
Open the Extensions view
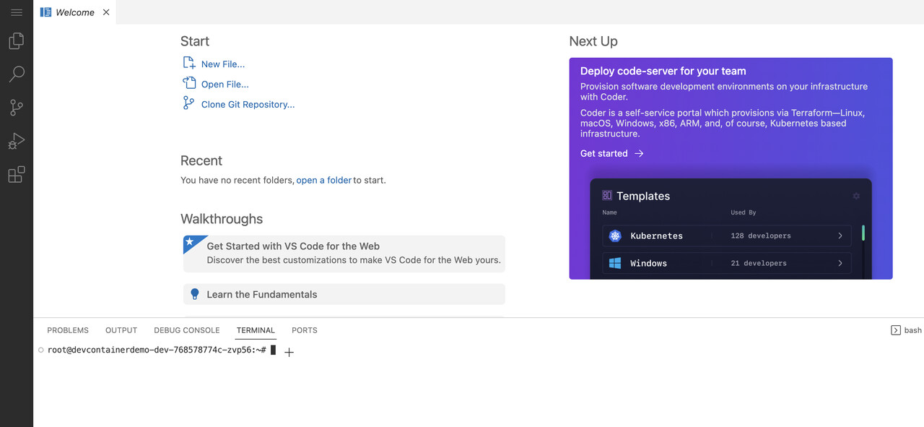(x=17, y=174)
